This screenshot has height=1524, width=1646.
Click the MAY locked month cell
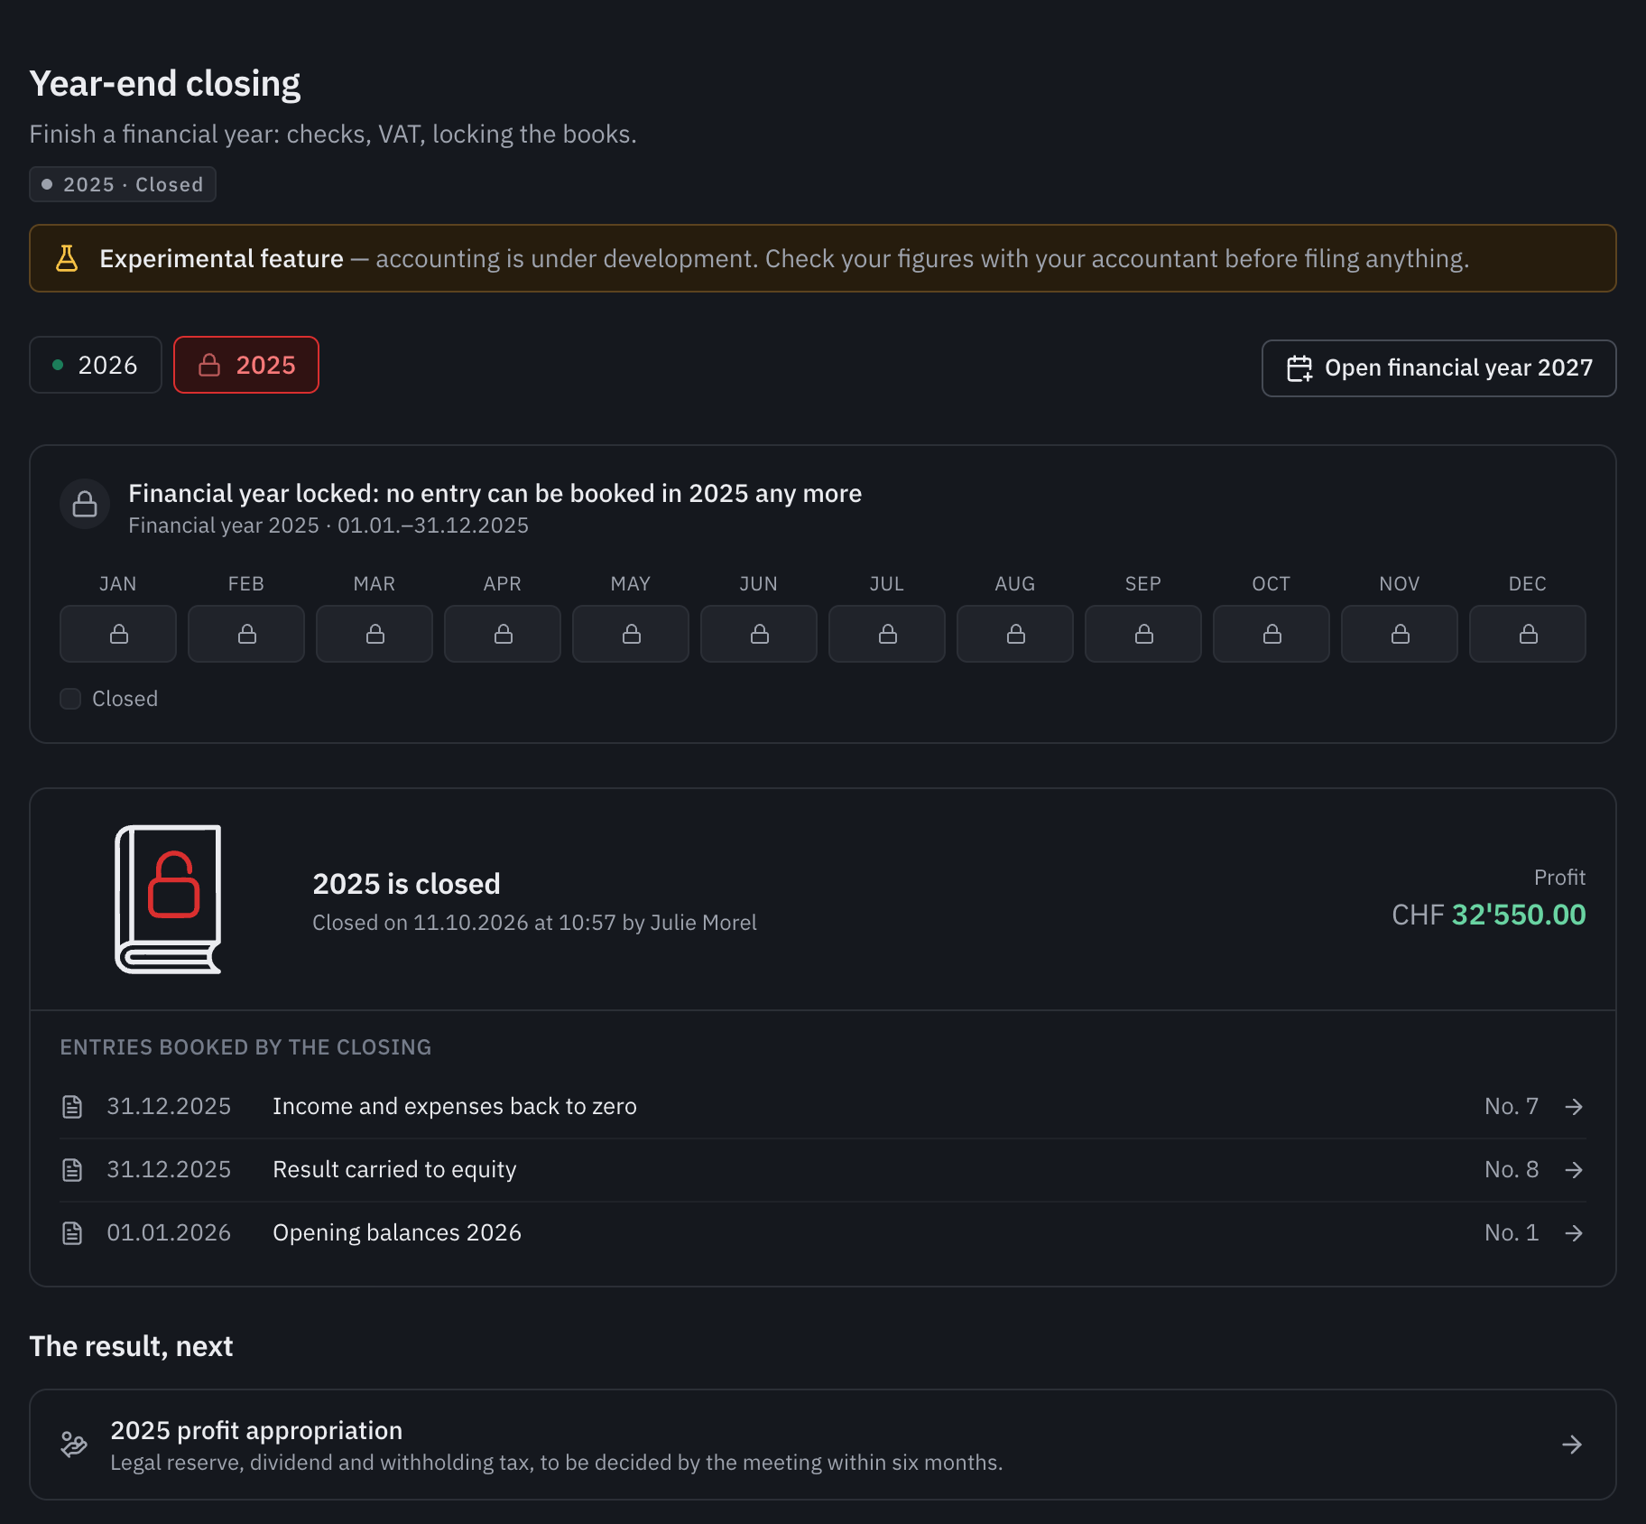631,634
